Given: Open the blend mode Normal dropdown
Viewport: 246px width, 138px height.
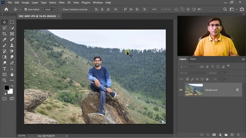Looking at the screenshot, I should click(x=193, y=73).
